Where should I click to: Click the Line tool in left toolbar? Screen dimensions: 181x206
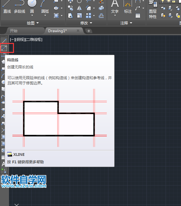[4, 41]
